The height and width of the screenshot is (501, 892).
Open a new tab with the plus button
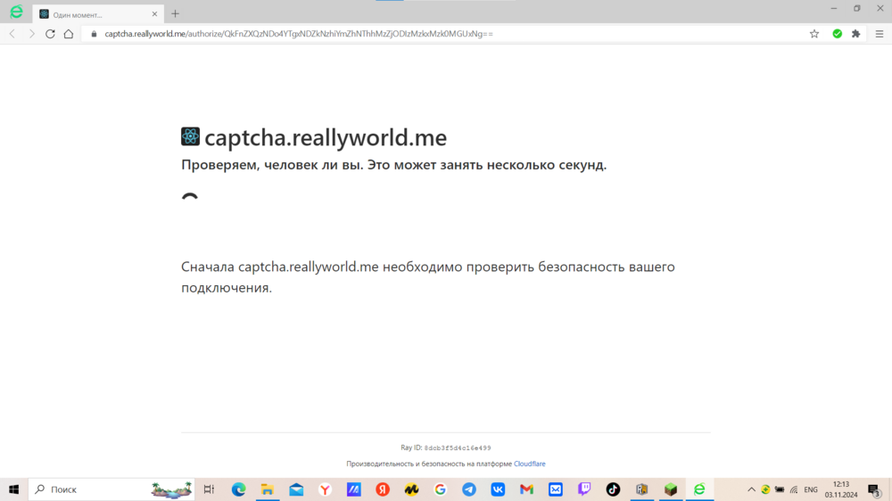tap(175, 13)
